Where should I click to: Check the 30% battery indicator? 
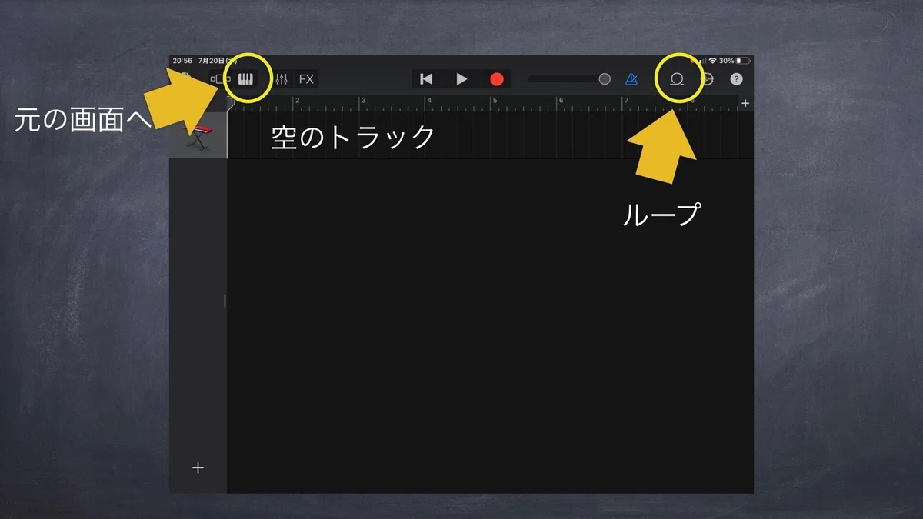click(x=733, y=60)
